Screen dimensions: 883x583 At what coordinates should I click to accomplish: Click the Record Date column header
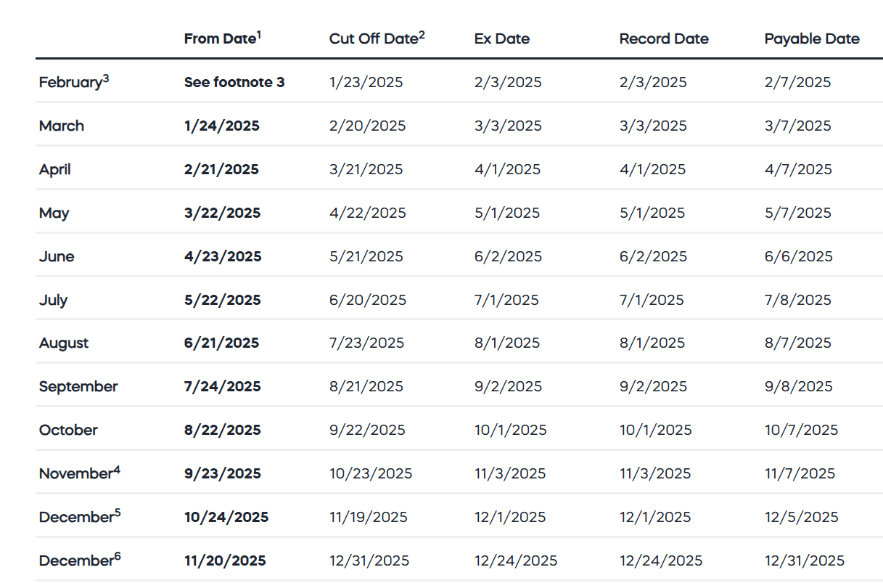pyautogui.click(x=664, y=39)
